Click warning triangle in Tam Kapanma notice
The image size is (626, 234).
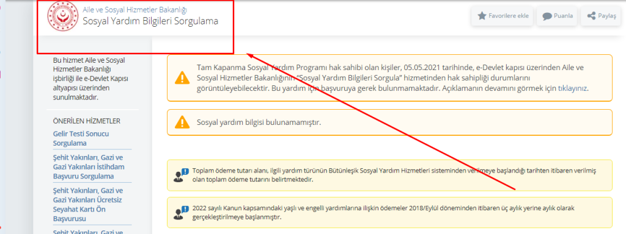point(182,77)
